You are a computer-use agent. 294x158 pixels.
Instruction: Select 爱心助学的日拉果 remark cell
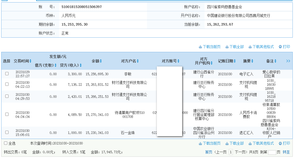tap(271, 74)
